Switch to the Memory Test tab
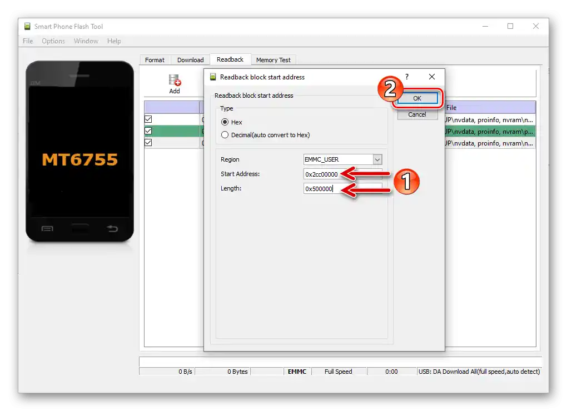 273,60
